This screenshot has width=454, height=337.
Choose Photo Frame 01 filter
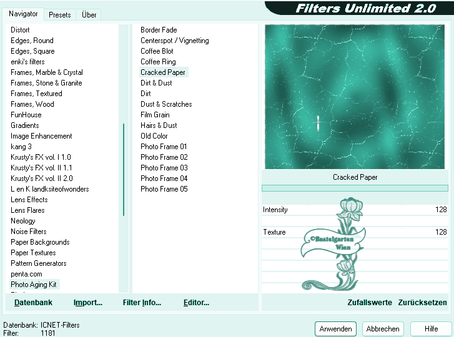(x=164, y=147)
